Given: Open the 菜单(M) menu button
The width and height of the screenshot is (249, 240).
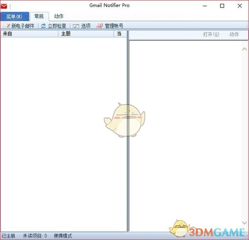Looking at the screenshot, I should click(x=15, y=17).
